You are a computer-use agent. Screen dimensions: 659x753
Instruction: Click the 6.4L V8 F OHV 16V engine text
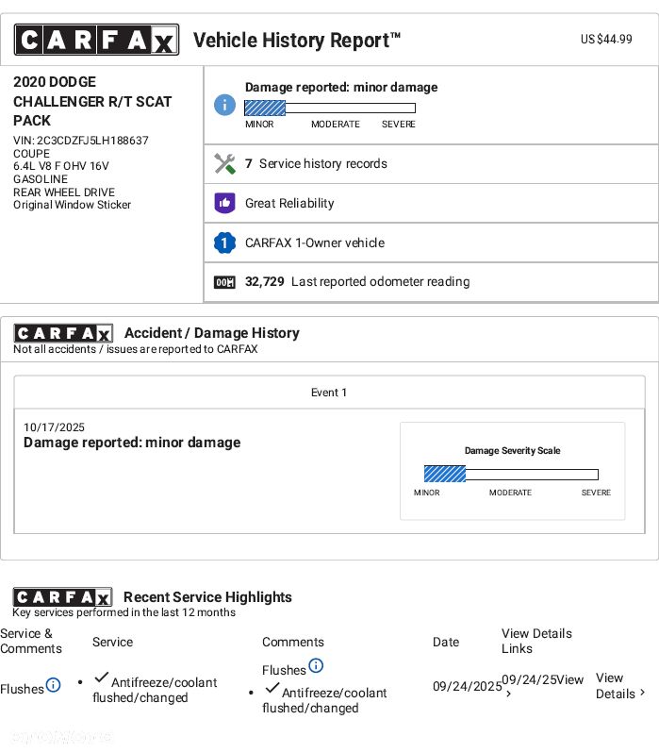(61, 166)
